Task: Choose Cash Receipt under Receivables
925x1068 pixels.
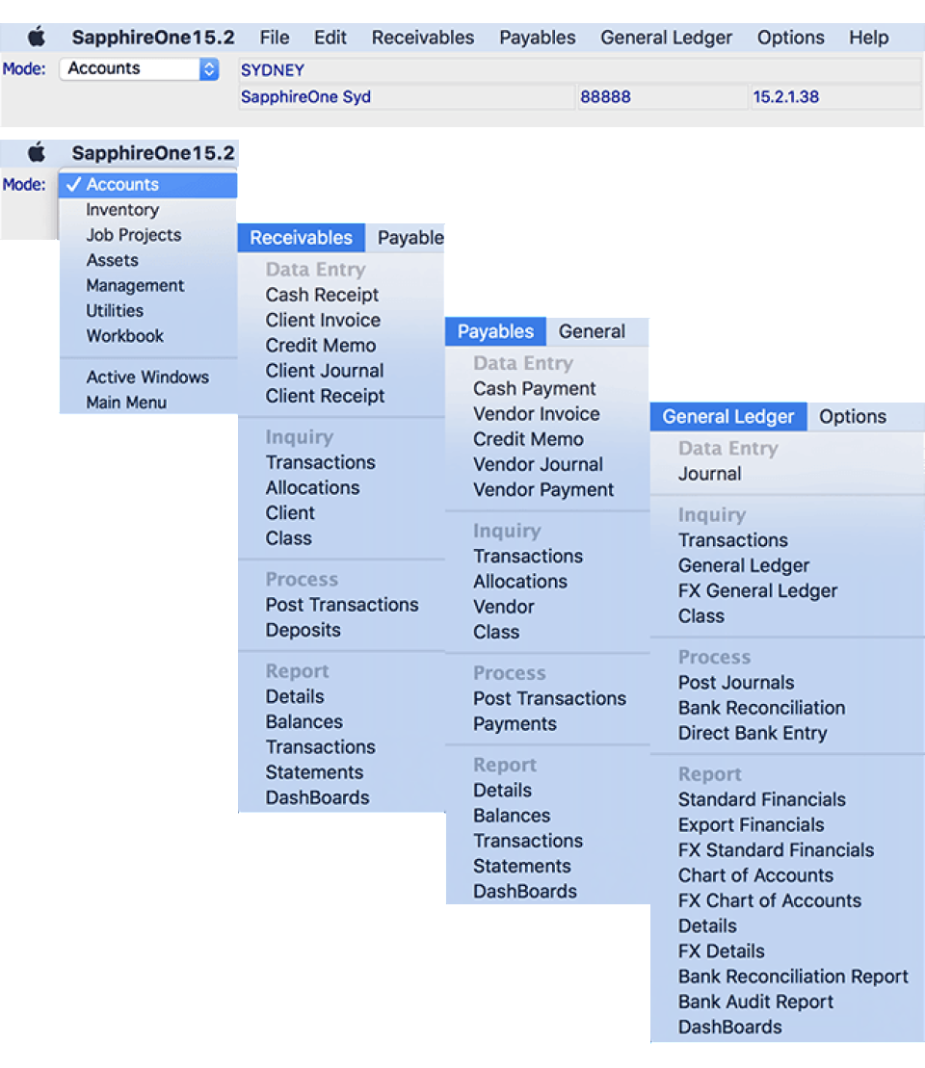Action: pos(322,295)
